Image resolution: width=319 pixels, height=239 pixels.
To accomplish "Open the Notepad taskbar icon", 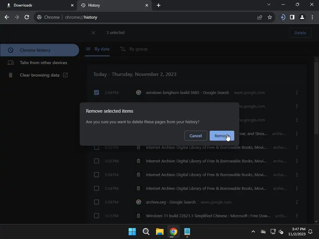I will [187, 232].
